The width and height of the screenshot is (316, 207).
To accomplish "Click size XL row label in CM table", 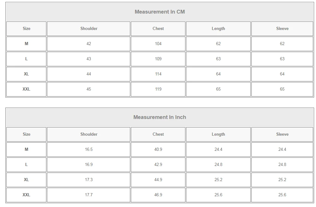I will [26, 74].
